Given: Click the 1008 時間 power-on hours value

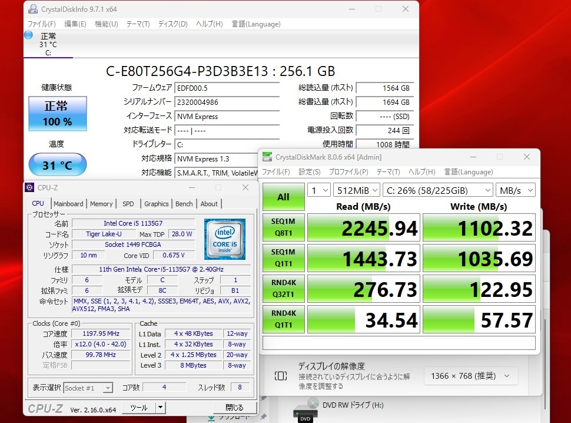Looking at the screenshot, I should point(384,144).
